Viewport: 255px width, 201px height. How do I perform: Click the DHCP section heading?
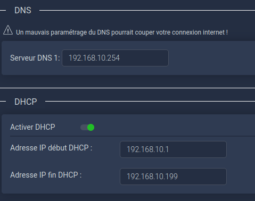tap(26, 102)
